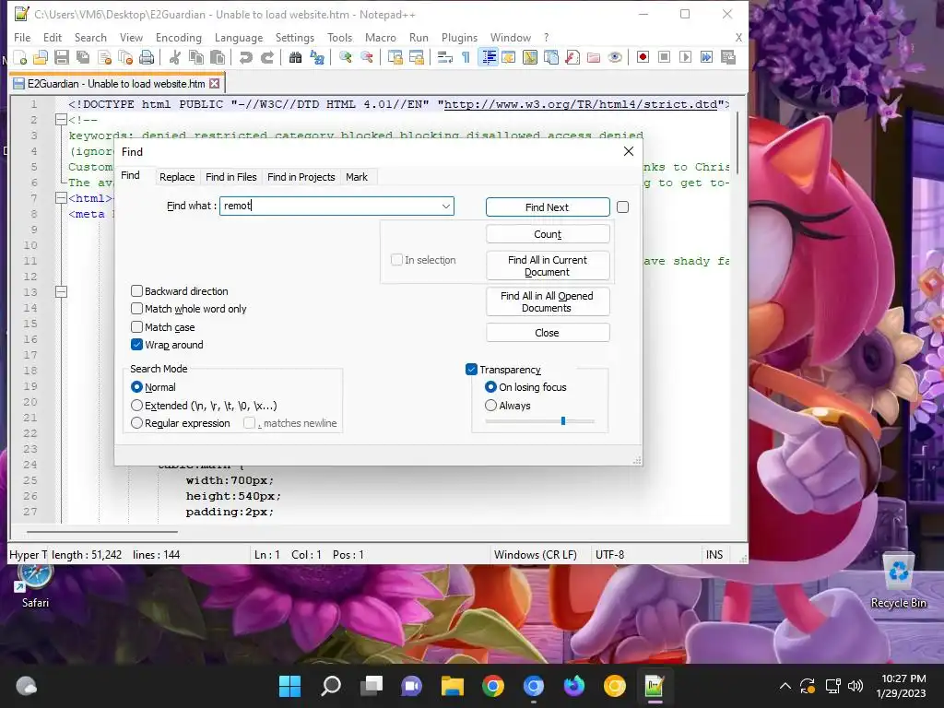The image size is (944, 708).
Task: Open the Safari desktop shortcut
Action: tap(35, 583)
